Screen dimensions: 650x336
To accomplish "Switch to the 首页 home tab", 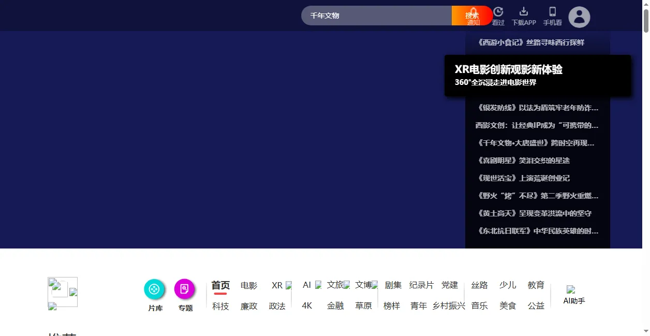I will 219,284.
